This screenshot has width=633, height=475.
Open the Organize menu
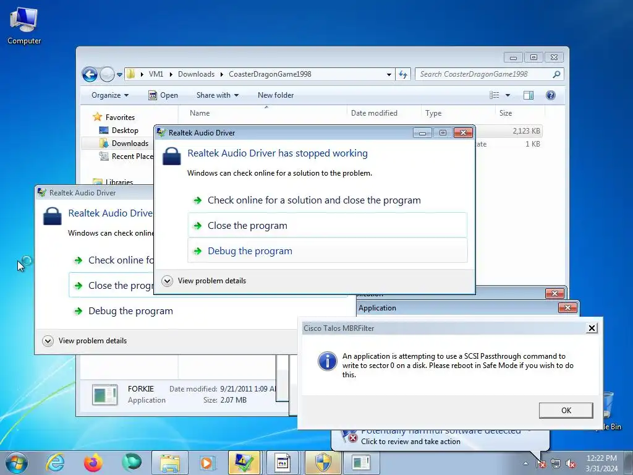(x=110, y=95)
